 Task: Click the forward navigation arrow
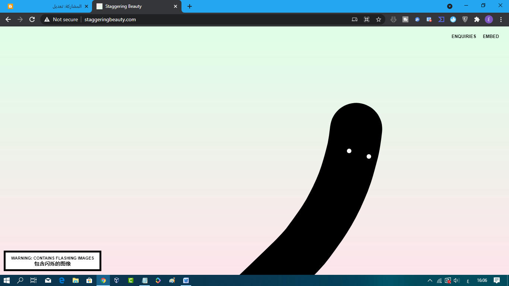(20, 19)
